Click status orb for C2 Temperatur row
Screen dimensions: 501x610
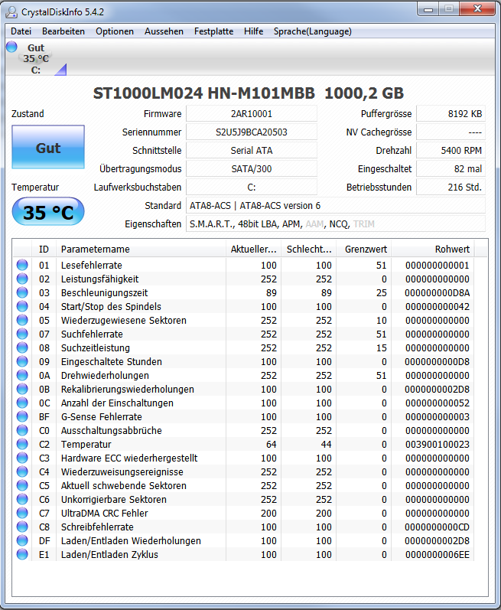[x=22, y=444]
